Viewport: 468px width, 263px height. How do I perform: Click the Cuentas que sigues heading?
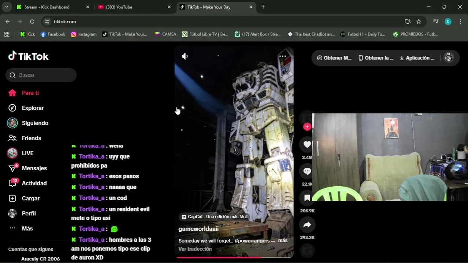(x=31, y=249)
